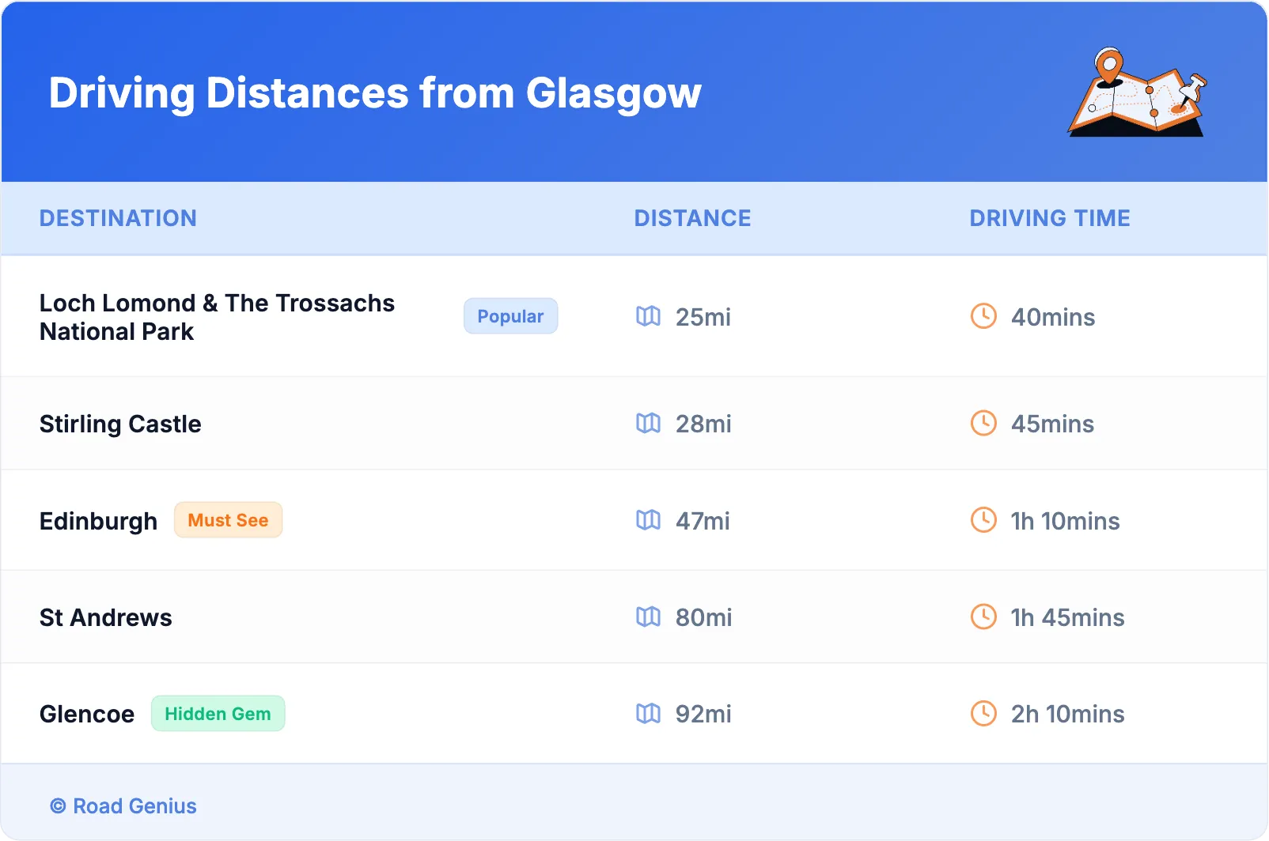Image resolution: width=1269 pixels, height=841 pixels.
Task: Click the Popular badge
Action: tap(510, 316)
